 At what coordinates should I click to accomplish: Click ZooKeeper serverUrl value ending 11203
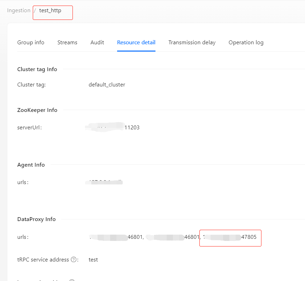click(x=113, y=128)
